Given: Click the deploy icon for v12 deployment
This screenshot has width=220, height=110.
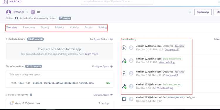Looking at the screenshot, I should pyautogui.click(x=124, y=48).
